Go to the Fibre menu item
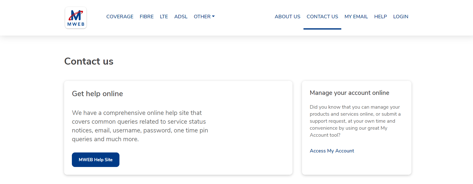This screenshot has height=184, width=473. click(x=147, y=17)
